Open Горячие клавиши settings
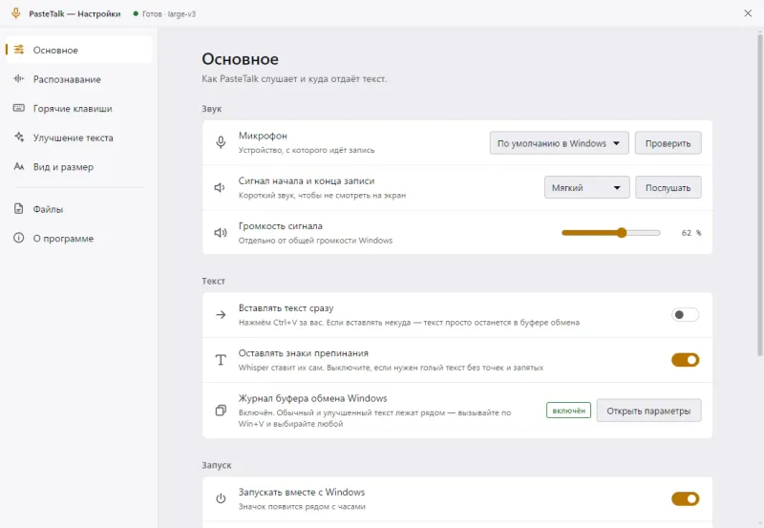The width and height of the screenshot is (764, 528). pos(79,108)
